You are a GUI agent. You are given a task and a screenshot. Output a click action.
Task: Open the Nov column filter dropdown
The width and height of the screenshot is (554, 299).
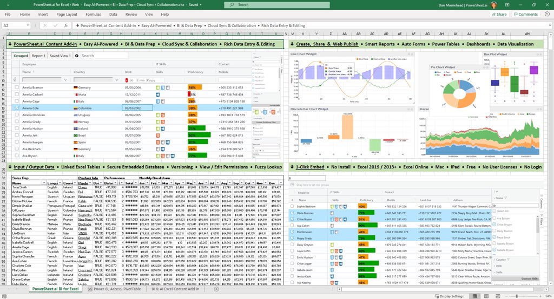point(266,183)
